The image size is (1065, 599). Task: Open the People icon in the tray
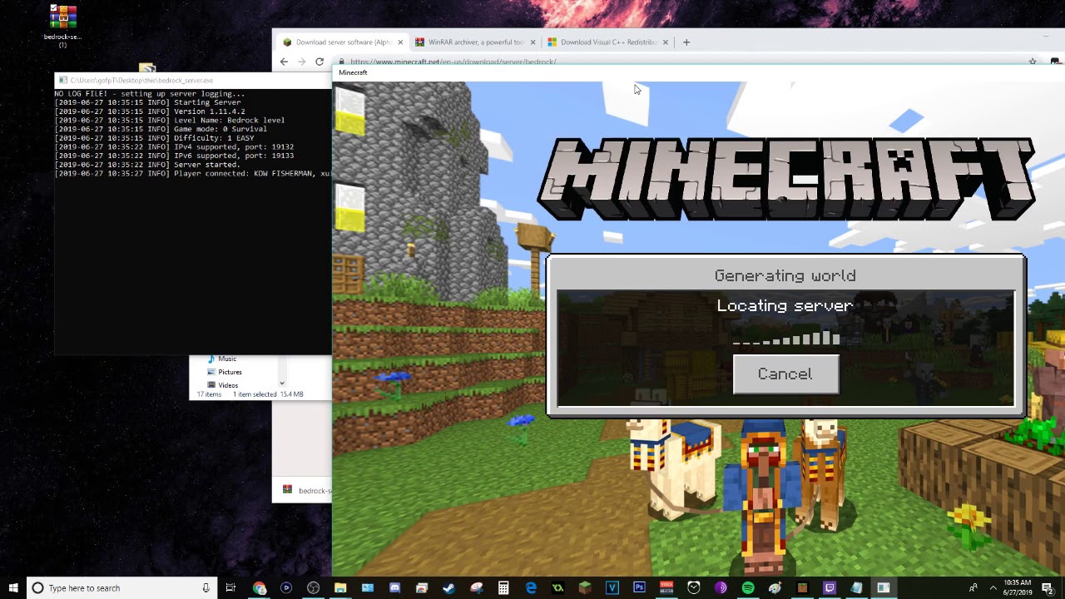973,588
